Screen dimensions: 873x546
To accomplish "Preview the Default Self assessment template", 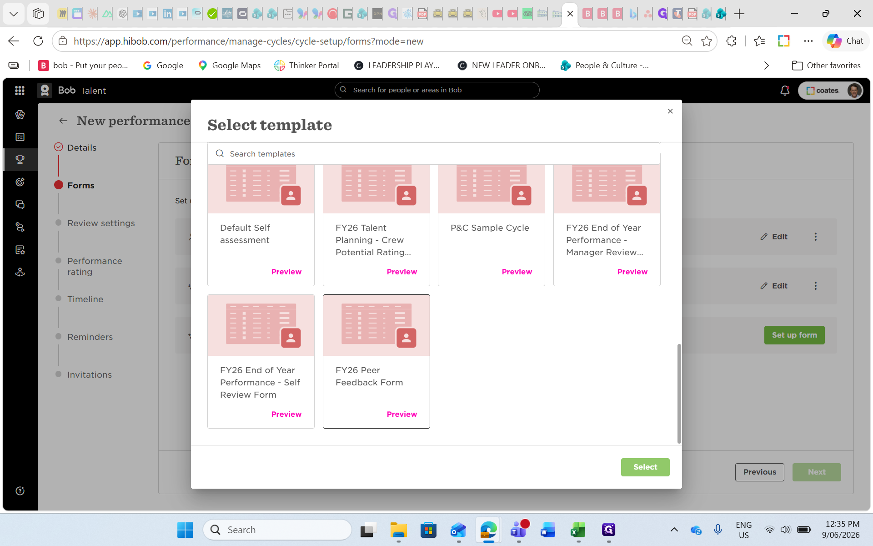I will pos(286,272).
